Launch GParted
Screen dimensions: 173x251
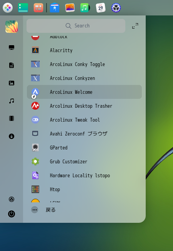point(84,148)
